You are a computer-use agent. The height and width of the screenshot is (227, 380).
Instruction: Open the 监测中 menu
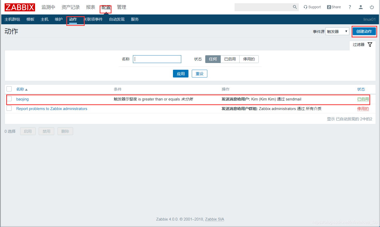(48, 7)
